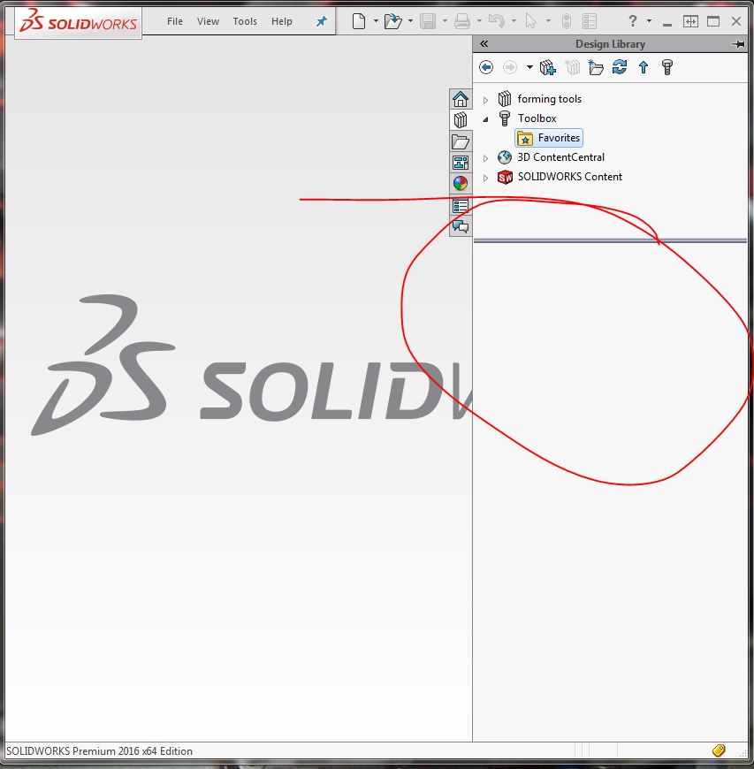Open the Tools menu

[245, 21]
